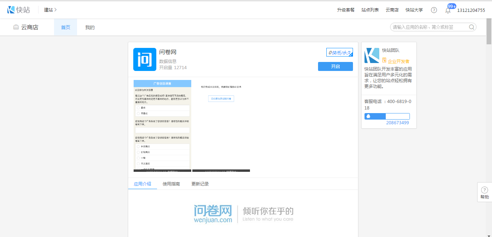Switch to the 我的 tab
Screen dimensions: 492x237
pyautogui.click(x=90, y=27)
